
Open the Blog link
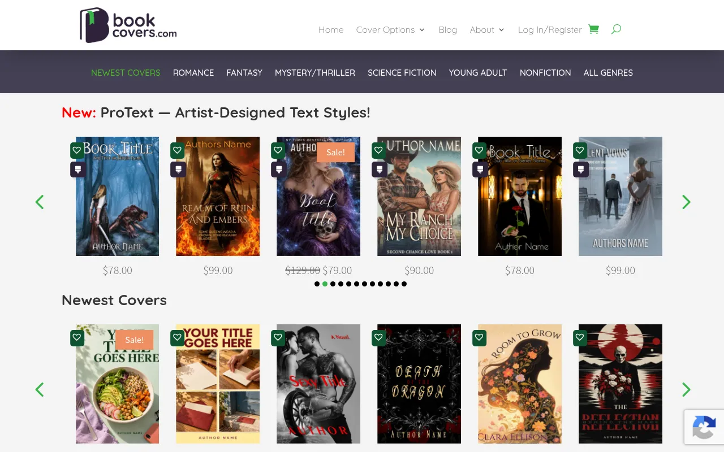(448, 30)
